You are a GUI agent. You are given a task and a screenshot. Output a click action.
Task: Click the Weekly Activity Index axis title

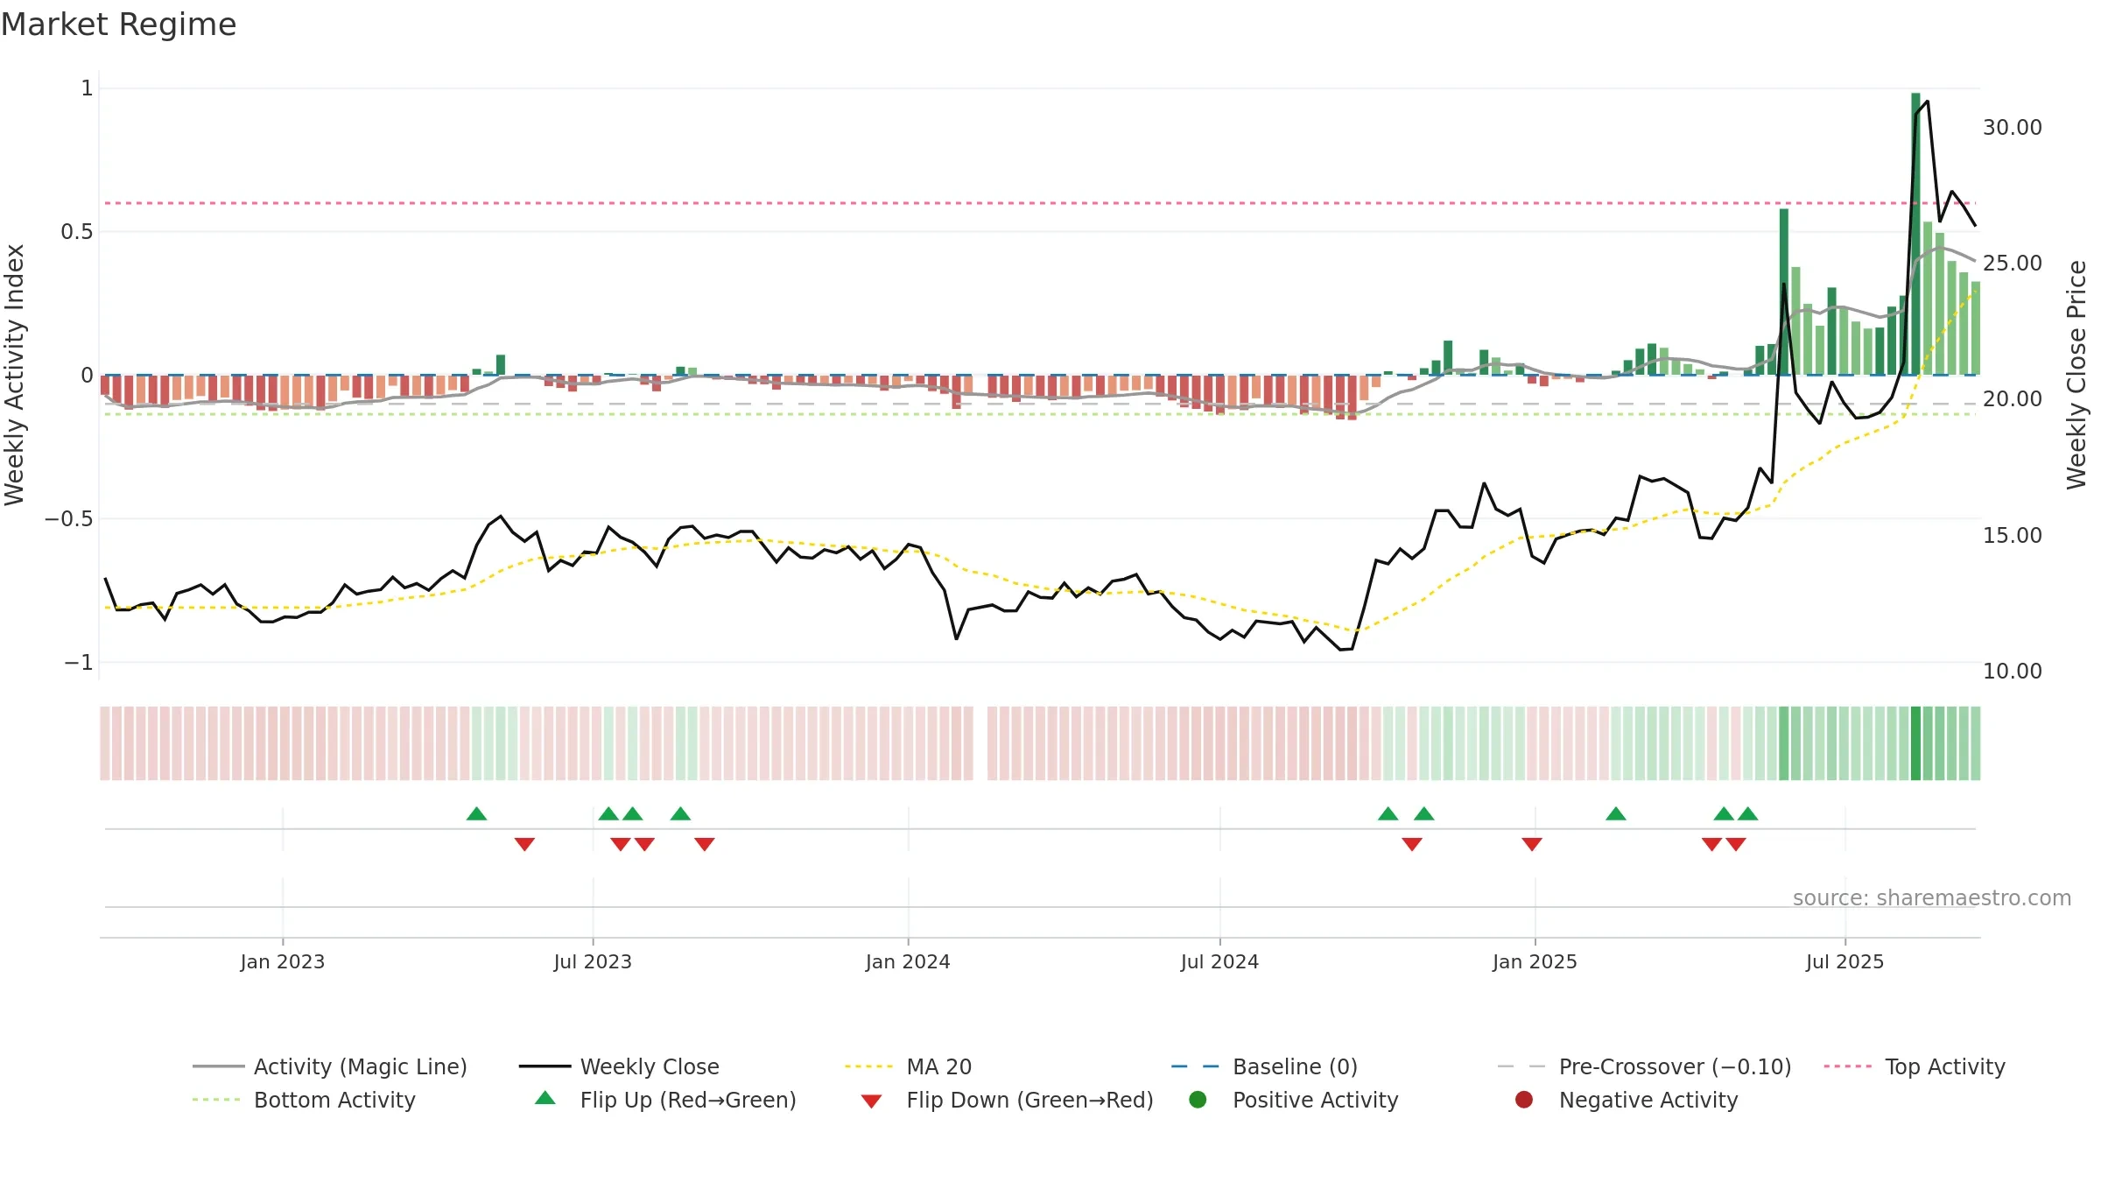click(x=15, y=375)
